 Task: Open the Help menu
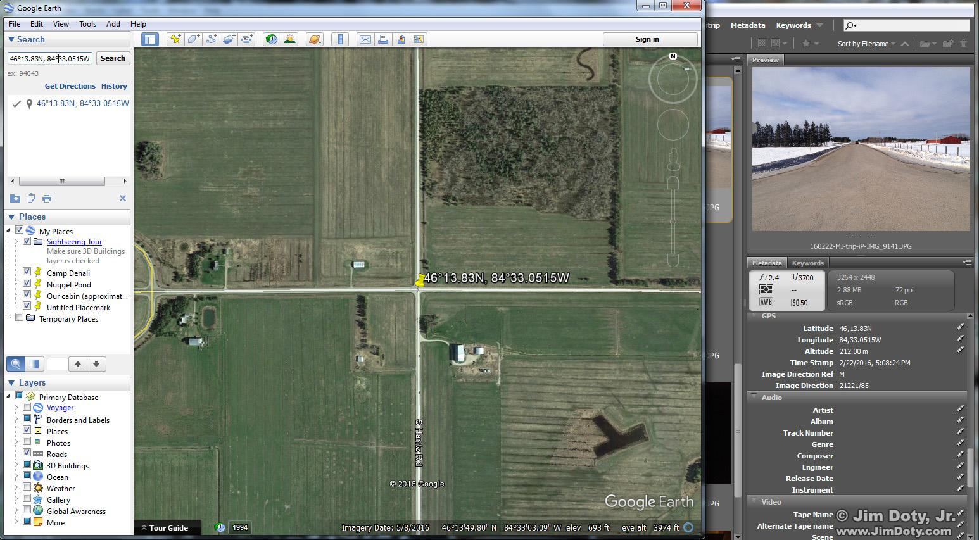(x=138, y=24)
